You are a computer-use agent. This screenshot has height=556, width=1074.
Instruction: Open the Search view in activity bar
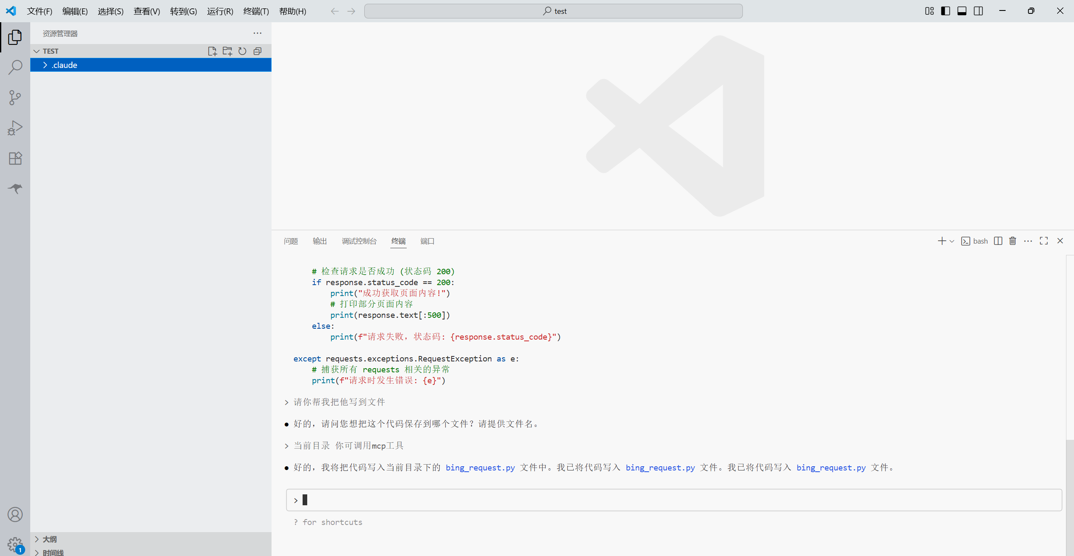pyautogui.click(x=15, y=67)
